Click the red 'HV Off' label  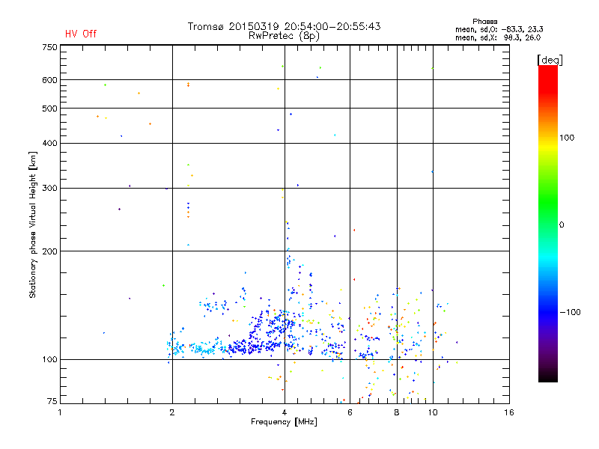pos(81,34)
